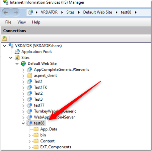Open dropdown arrow after Sites breadcrumb

[x=79, y=12]
